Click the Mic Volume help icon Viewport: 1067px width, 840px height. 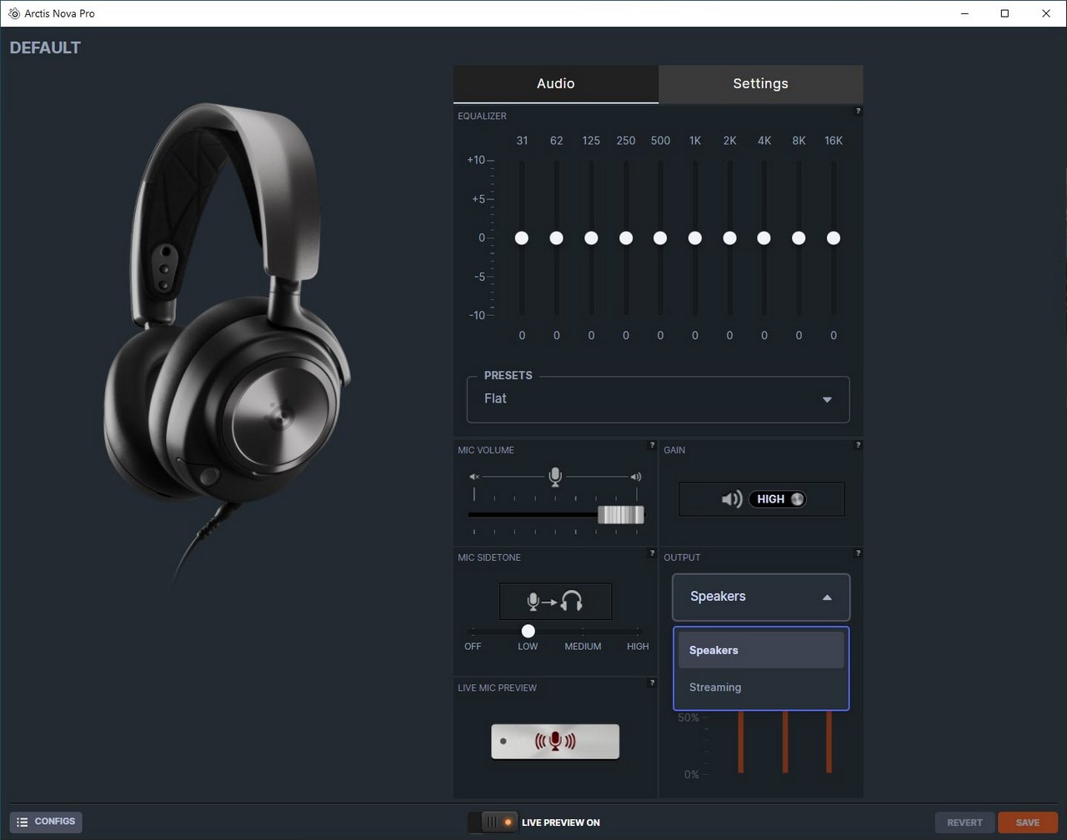(652, 445)
